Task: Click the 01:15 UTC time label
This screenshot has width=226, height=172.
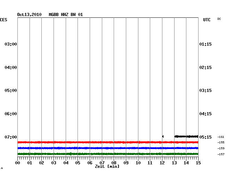Action: coord(205,44)
